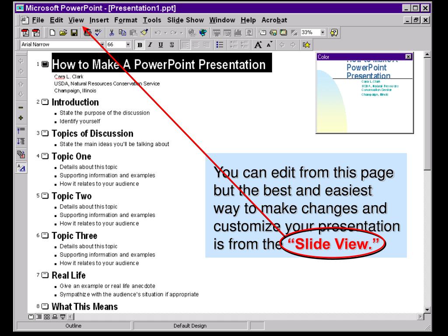
Task: Click 'Identify yourself' bullet text
Action: click(80, 121)
